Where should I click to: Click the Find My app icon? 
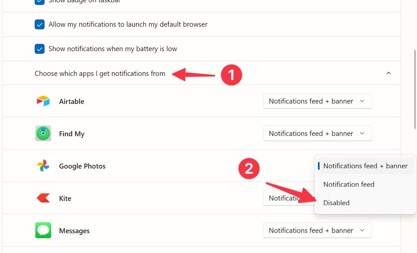(x=43, y=133)
